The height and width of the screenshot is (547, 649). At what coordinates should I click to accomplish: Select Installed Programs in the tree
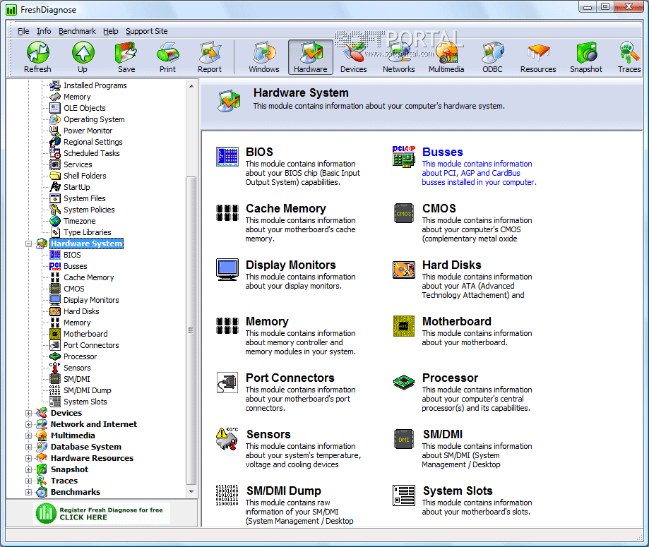click(x=95, y=85)
